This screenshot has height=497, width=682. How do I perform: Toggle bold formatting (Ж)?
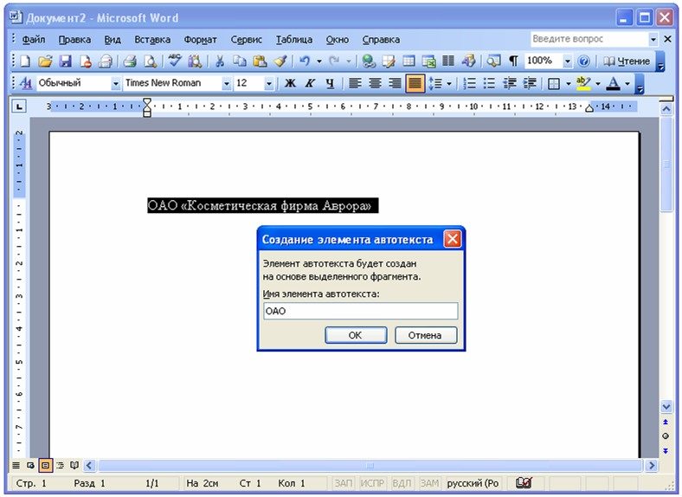pyautogui.click(x=290, y=82)
